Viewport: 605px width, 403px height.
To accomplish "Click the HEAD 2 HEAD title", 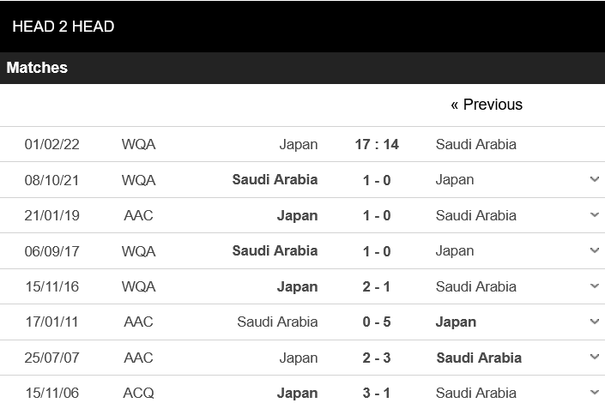I will coord(64,27).
